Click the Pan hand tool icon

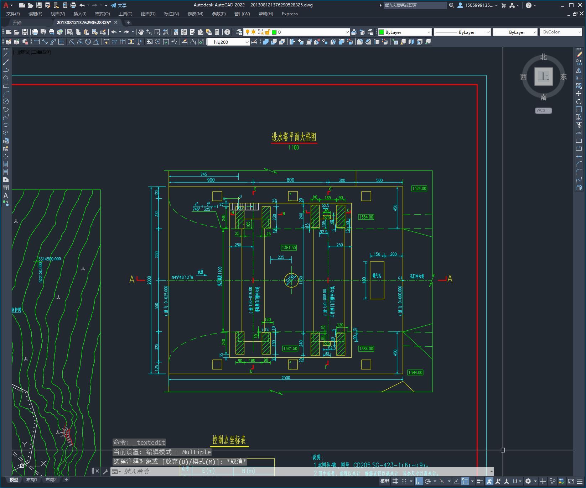141,32
